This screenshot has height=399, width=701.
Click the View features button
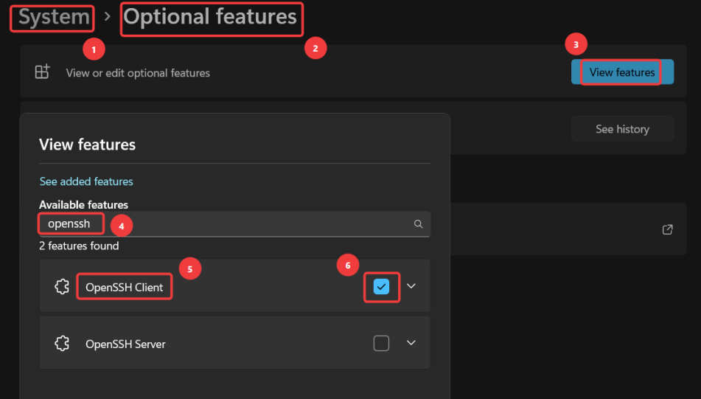click(x=622, y=72)
